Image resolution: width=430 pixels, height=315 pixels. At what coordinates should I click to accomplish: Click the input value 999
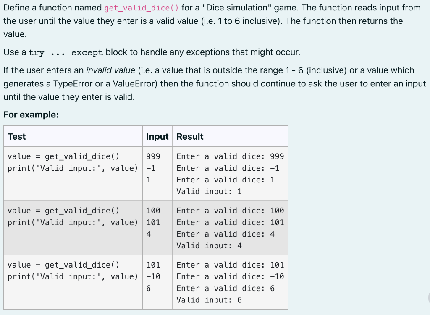coord(153,156)
